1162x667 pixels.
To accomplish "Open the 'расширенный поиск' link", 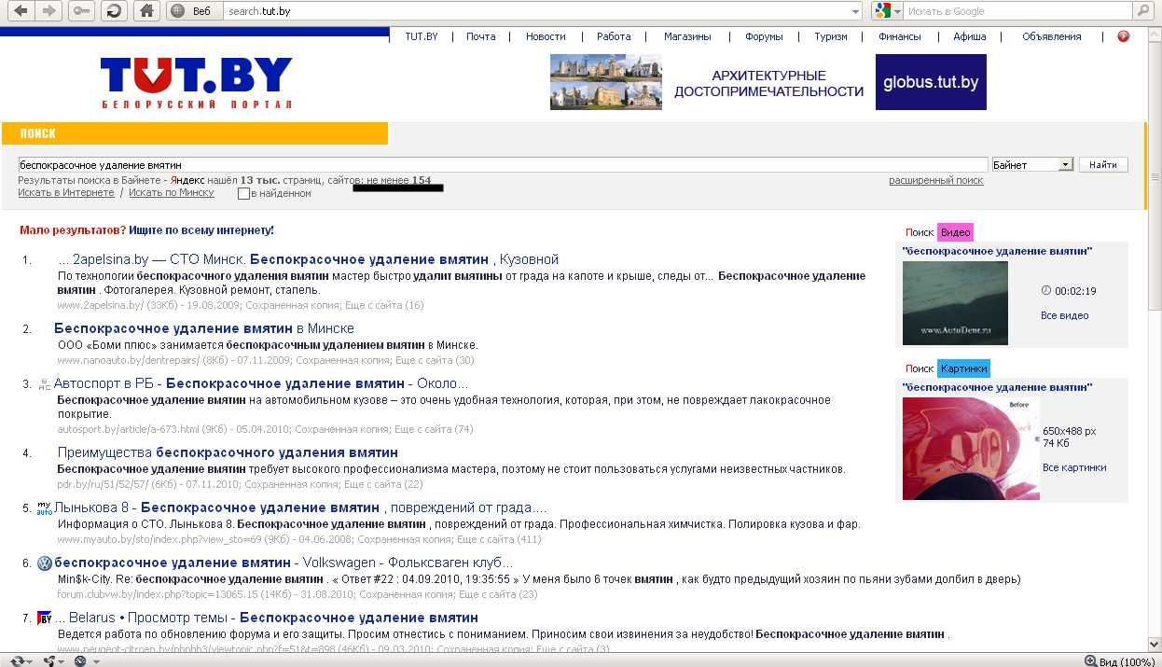I will pos(936,180).
